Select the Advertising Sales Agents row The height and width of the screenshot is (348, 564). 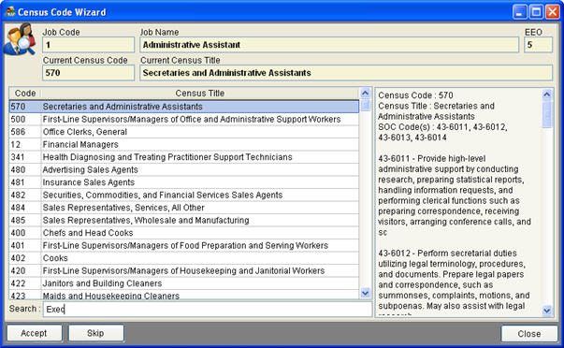(x=184, y=169)
